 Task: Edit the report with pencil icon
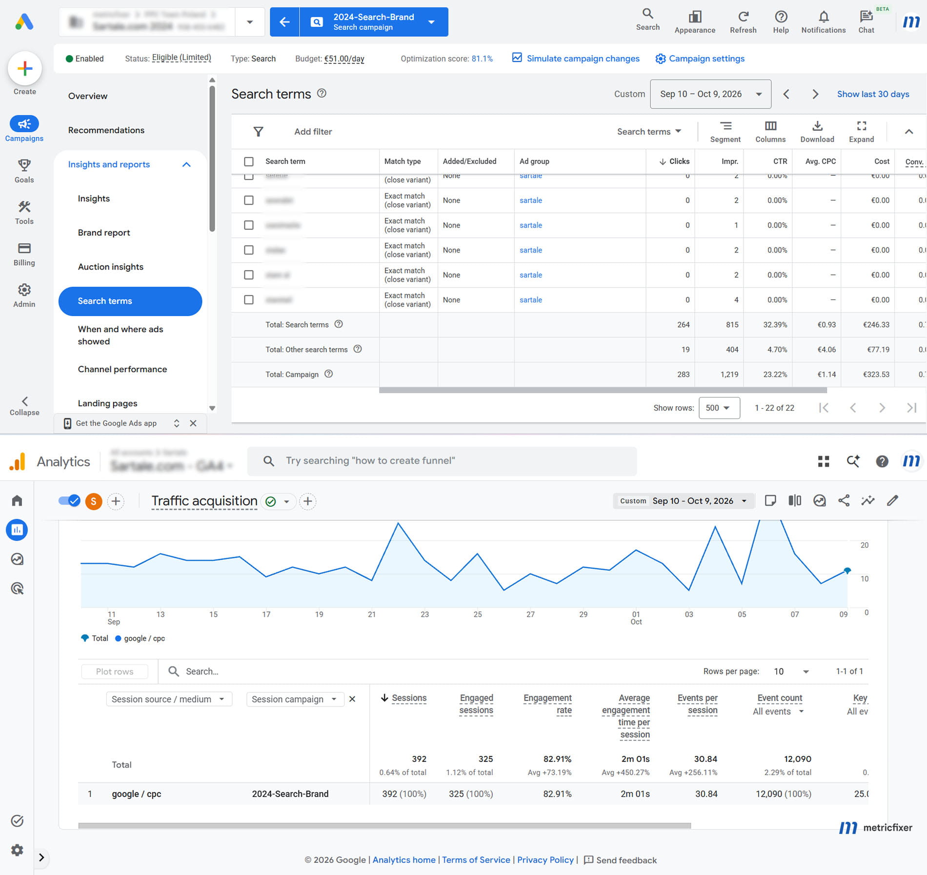coord(892,500)
